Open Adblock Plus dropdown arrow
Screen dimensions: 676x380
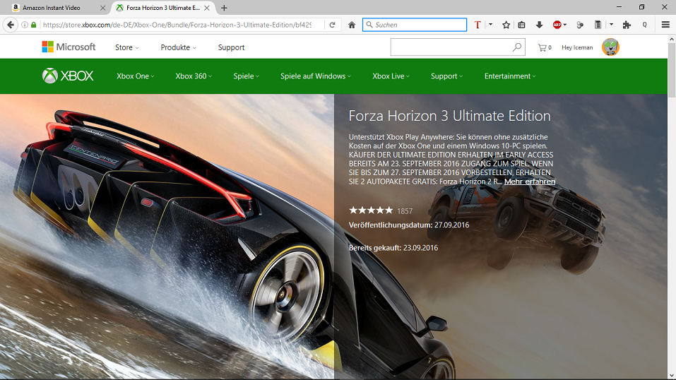coord(565,25)
